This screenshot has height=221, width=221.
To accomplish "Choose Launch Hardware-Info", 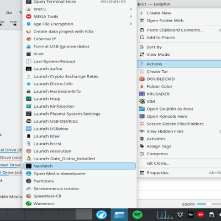I will click(80, 91).
